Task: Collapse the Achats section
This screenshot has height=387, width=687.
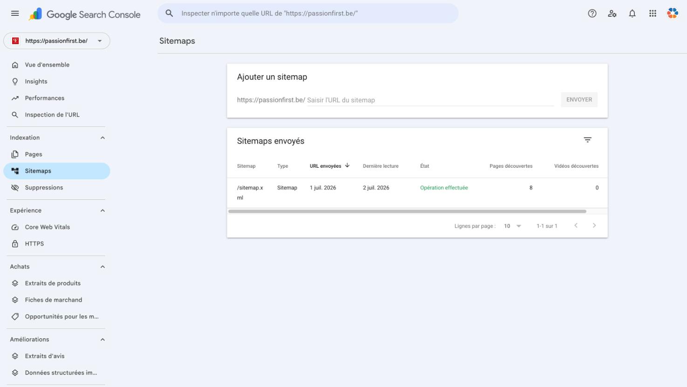Action: [x=102, y=267]
